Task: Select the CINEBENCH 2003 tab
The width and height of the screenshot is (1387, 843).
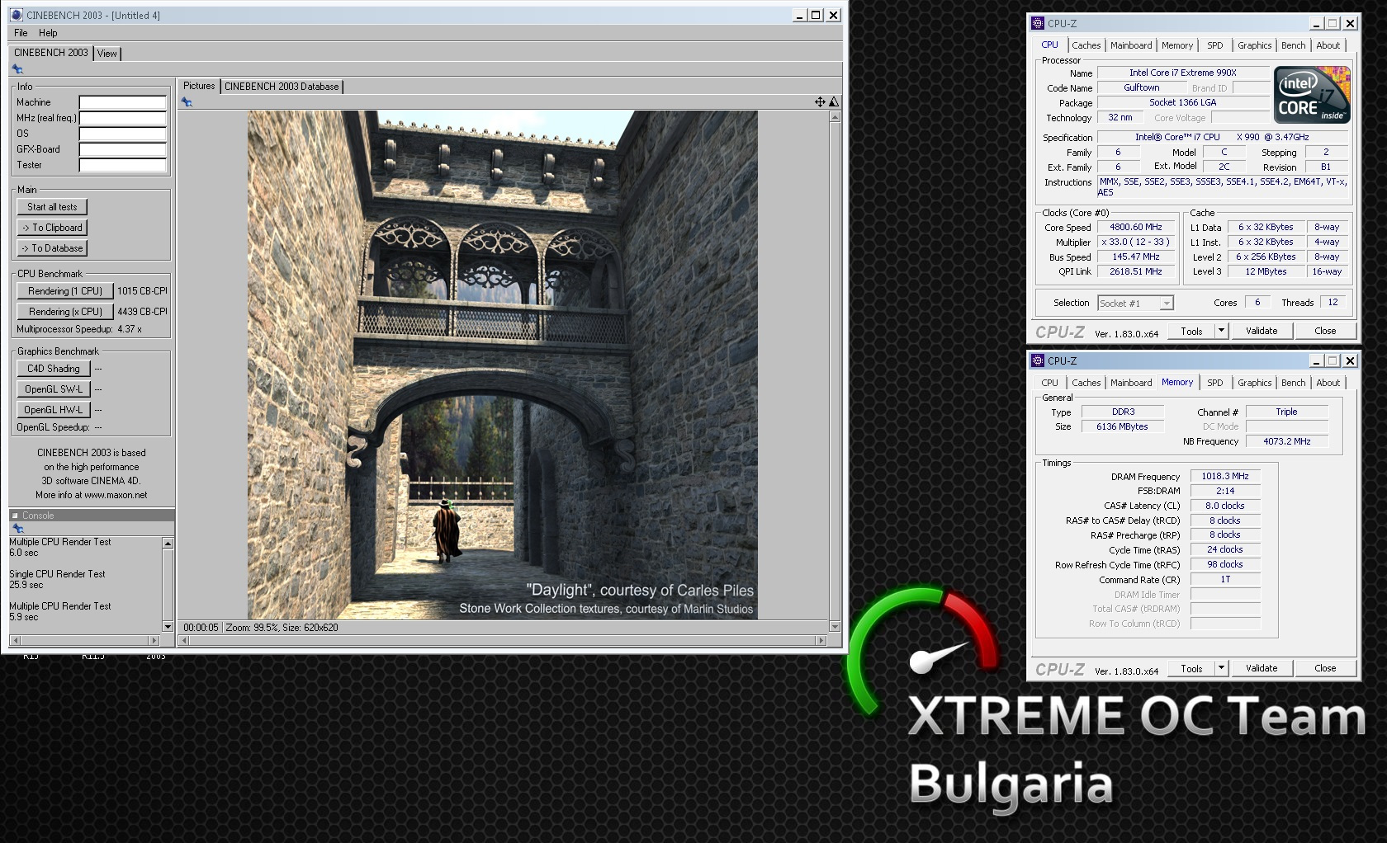Action: click(50, 53)
